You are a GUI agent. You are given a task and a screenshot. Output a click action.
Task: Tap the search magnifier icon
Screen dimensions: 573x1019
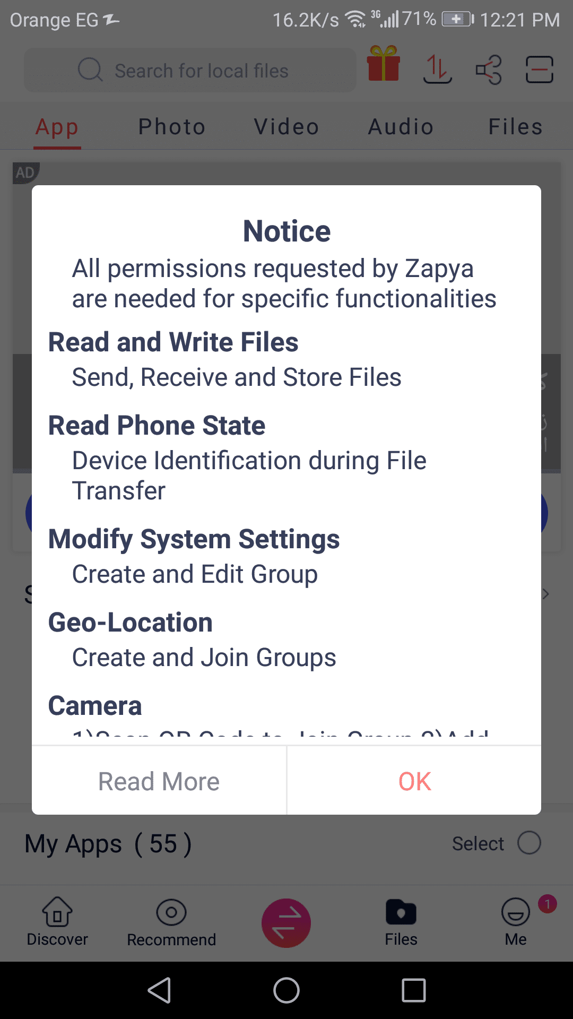pyautogui.click(x=90, y=70)
